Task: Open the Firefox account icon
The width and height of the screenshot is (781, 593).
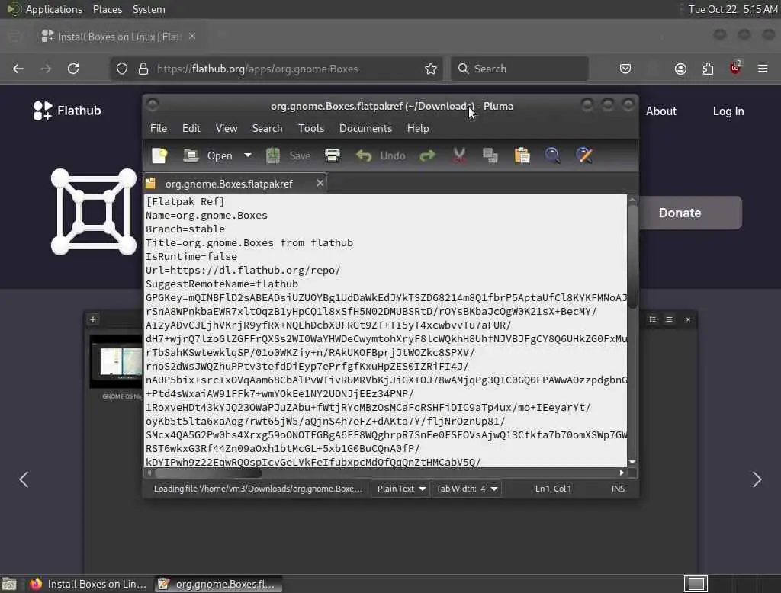Action: pyautogui.click(x=680, y=69)
